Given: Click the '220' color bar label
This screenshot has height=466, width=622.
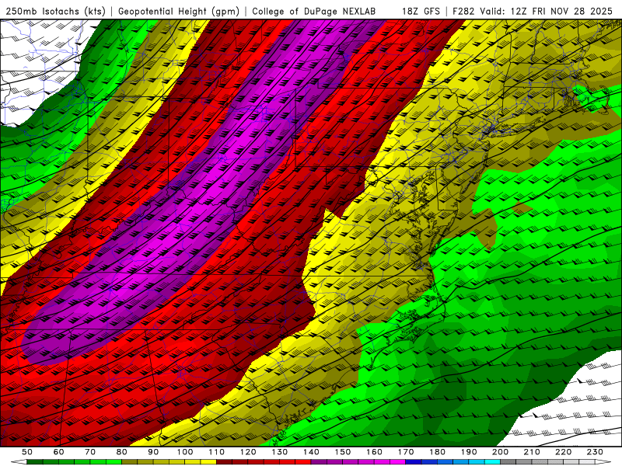Looking at the screenshot, I should coord(563,452).
